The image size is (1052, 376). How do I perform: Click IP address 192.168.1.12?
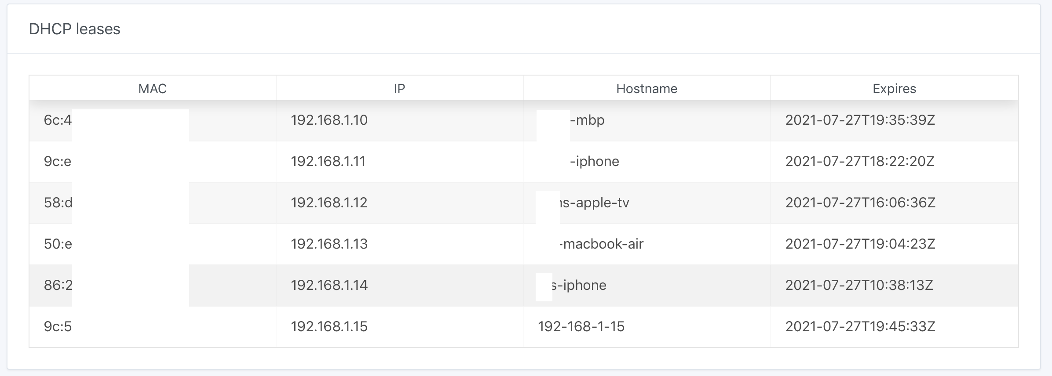(x=329, y=202)
